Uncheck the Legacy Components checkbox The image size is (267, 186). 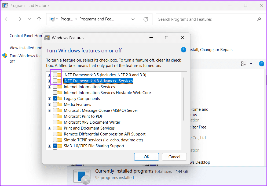55,99
